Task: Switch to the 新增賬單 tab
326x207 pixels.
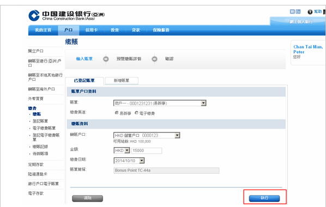Action: pyautogui.click(x=122, y=81)
